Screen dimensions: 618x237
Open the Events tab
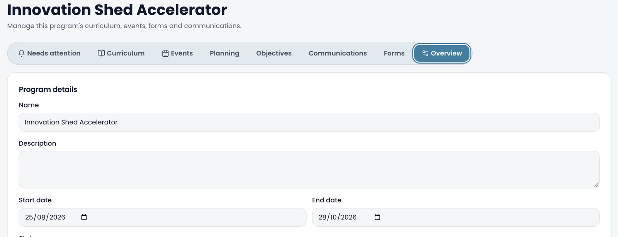(178, 53)
